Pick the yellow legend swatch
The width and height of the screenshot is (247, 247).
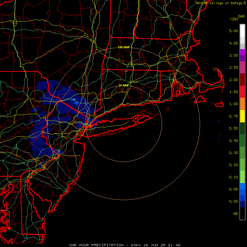[242, 116]
